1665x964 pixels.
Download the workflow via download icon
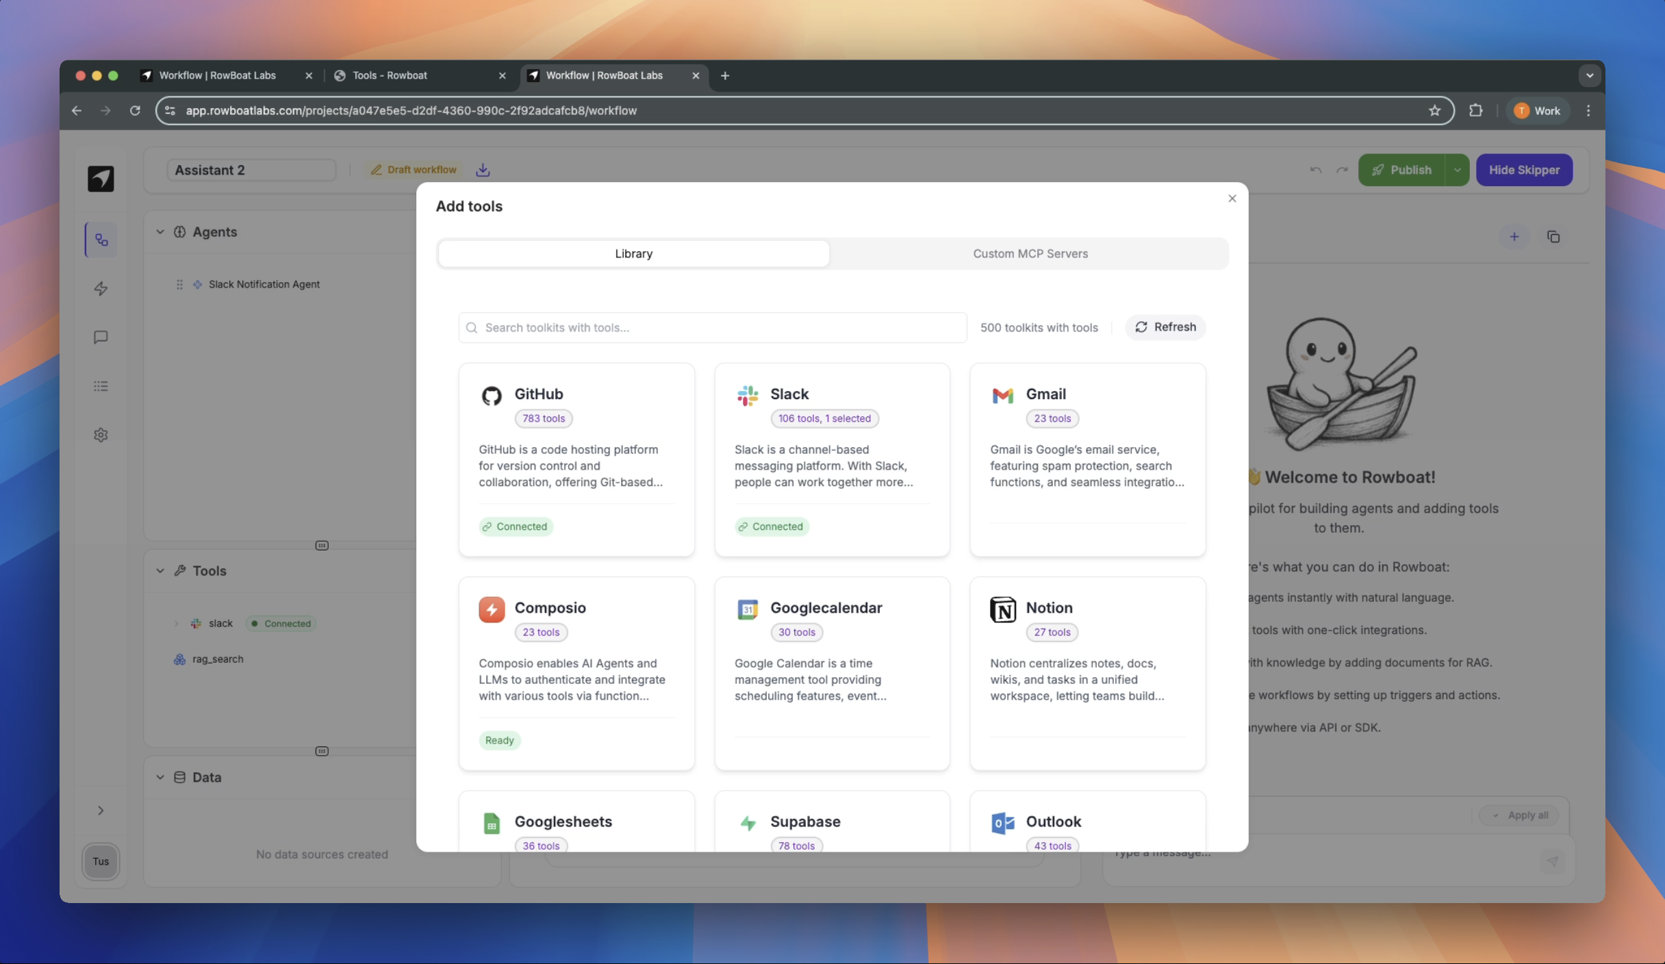click(x=483, y=170)
